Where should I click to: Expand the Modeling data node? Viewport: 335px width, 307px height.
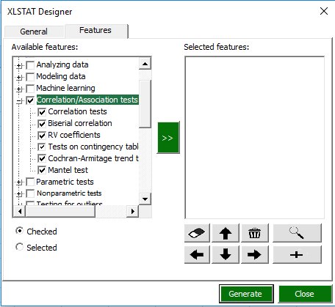pyautogui.click(x=19, y=78)
